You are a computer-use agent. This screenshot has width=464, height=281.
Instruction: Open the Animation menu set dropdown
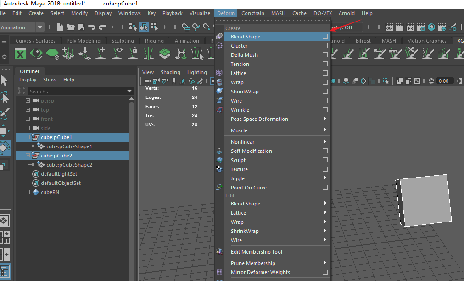click(x=40, y=27)
